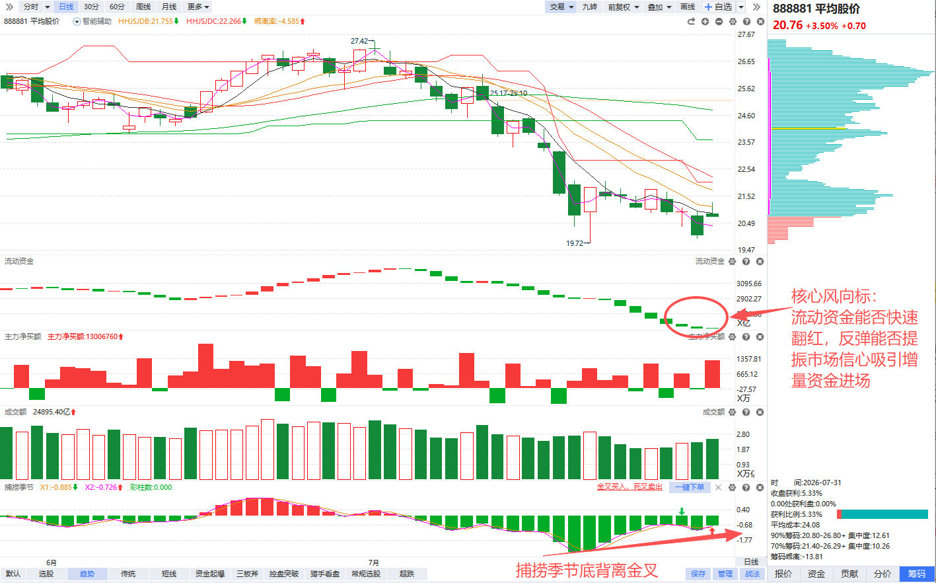This screenshot has height=583, width=936.
Task: Toggle the 画线 drawing mode
Action: [688, 7]
